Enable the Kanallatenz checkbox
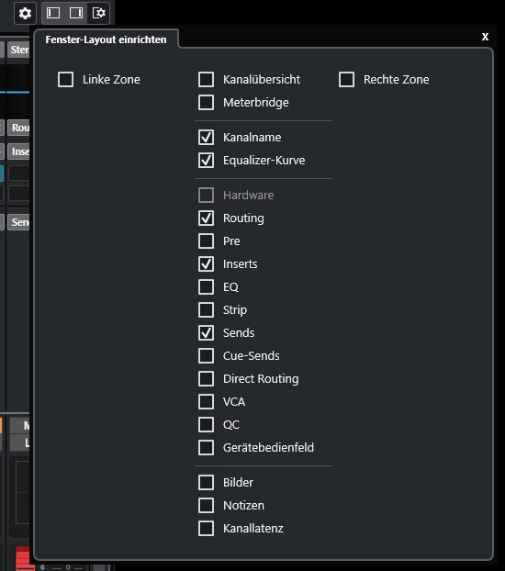This screenshot has height=571, width=505. (x=207, y=529)
